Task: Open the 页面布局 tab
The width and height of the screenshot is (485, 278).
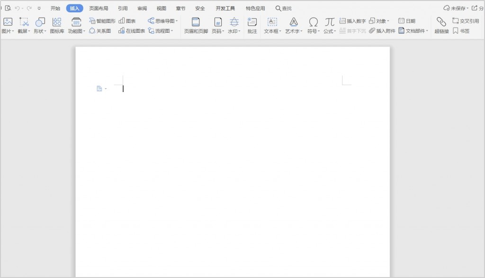Action: click(x=99, y=9)
